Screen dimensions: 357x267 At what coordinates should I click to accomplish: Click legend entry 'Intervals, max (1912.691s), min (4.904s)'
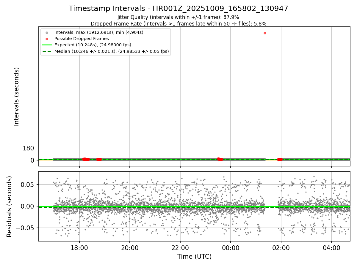point(99,32)
